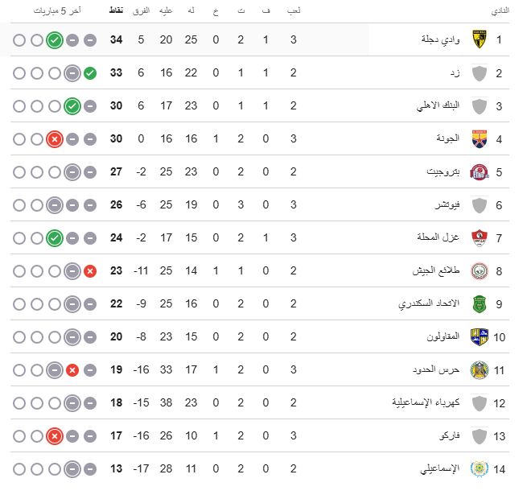The height and width of the screenshot is (499, 527).
Task: Click the red loss indicator in الجونة row
Action: (x=55, y=138)
